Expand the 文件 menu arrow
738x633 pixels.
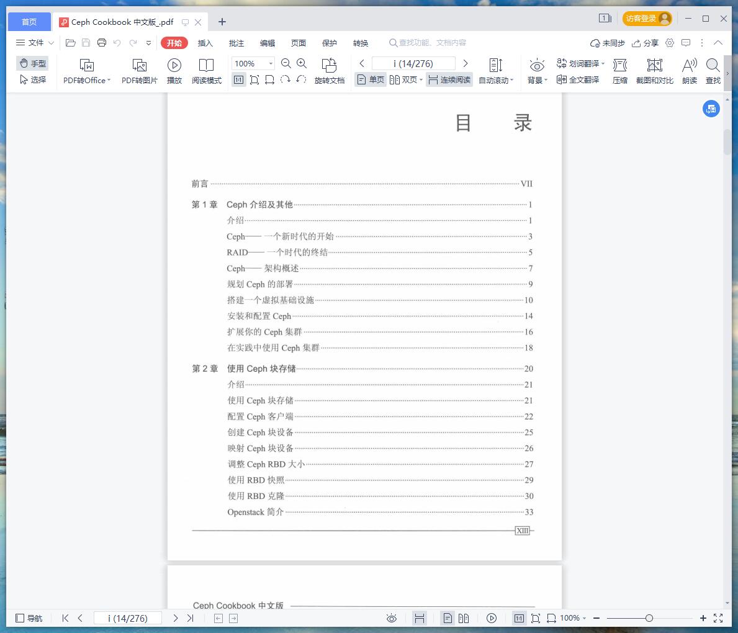coord(52,43)
